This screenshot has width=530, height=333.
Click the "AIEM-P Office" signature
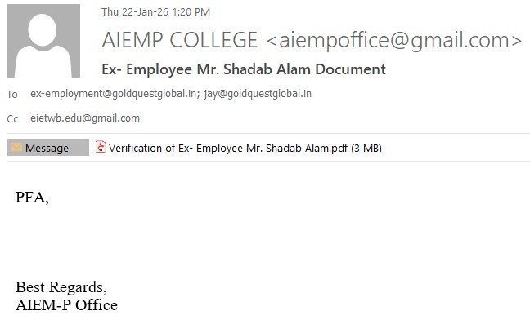tap(66, 305)
